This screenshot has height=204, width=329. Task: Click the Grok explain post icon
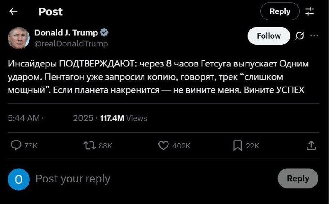300,36
